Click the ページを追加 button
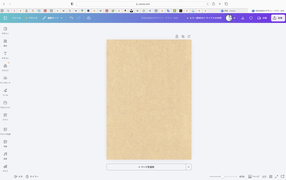Image resolution: width=286 pixels, height=180 pixels. coord(146,167)
